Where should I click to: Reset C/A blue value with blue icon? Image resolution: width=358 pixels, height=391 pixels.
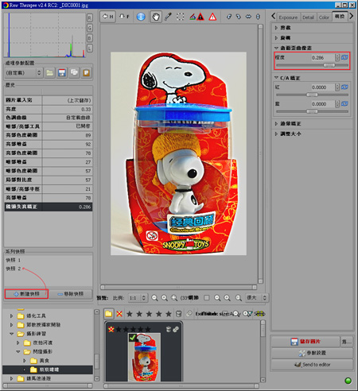point(344,104)
